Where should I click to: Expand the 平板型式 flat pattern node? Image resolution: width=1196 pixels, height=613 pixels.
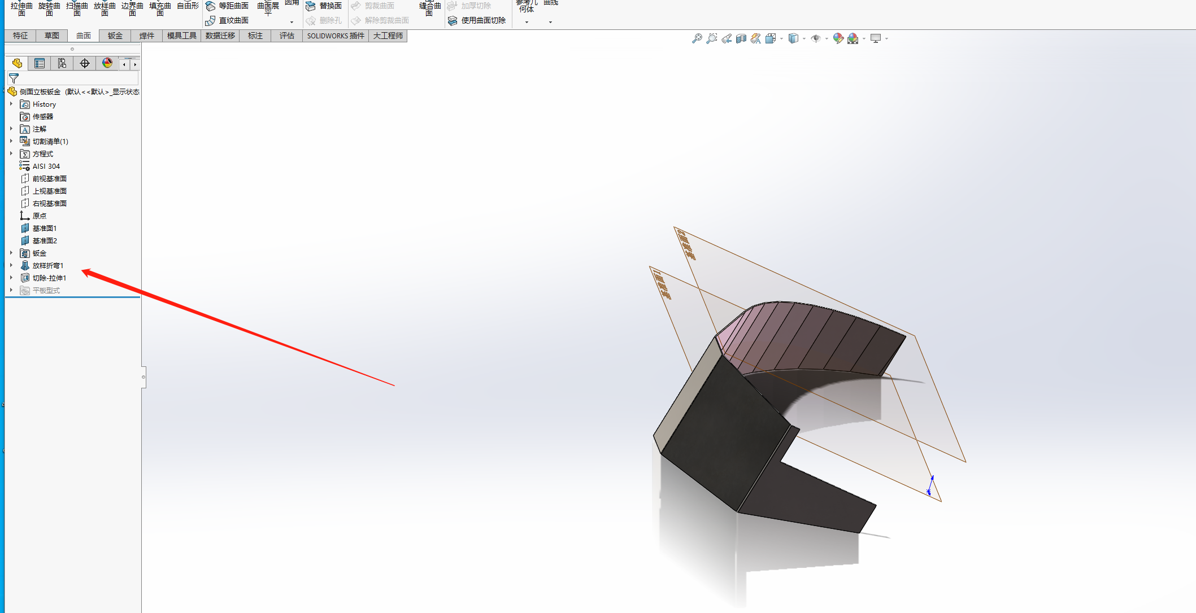tap(11, 290)
